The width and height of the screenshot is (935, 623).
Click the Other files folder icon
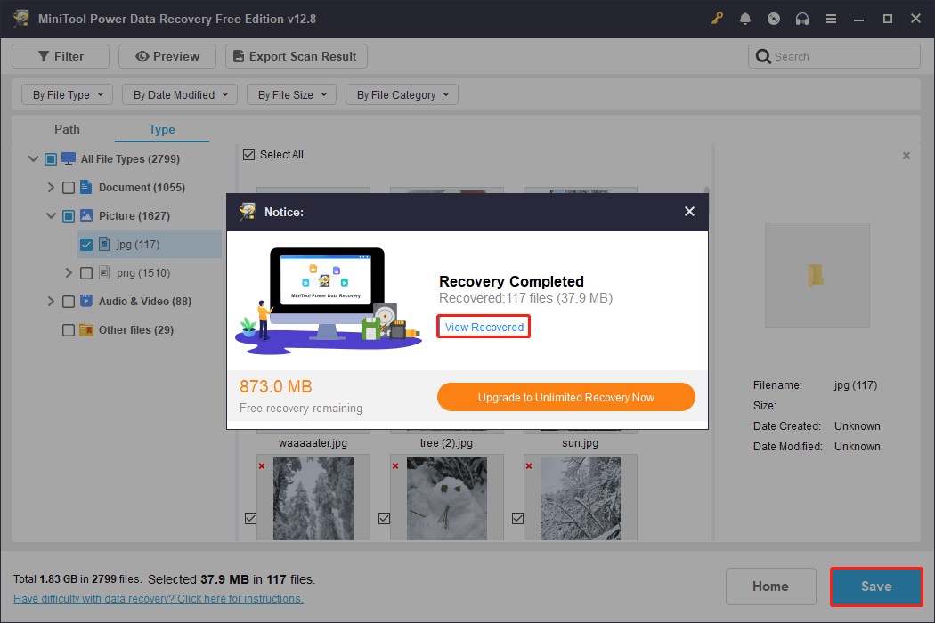[85, 329]
